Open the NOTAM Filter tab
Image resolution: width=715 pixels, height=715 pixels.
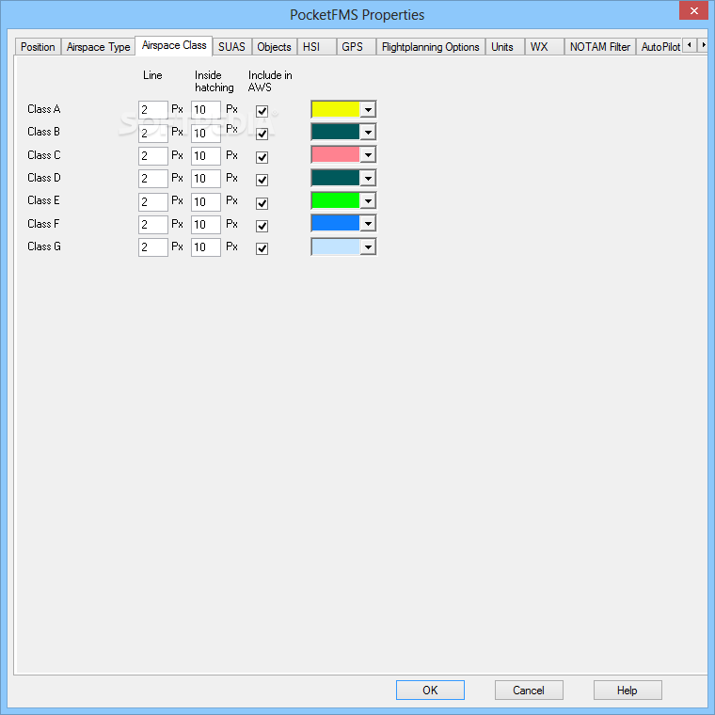point(600,47)
